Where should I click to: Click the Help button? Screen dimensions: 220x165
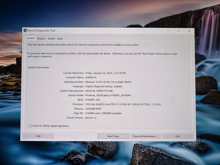38,136
